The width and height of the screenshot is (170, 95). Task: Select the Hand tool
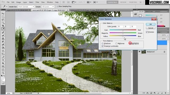[x=3, y=70]
